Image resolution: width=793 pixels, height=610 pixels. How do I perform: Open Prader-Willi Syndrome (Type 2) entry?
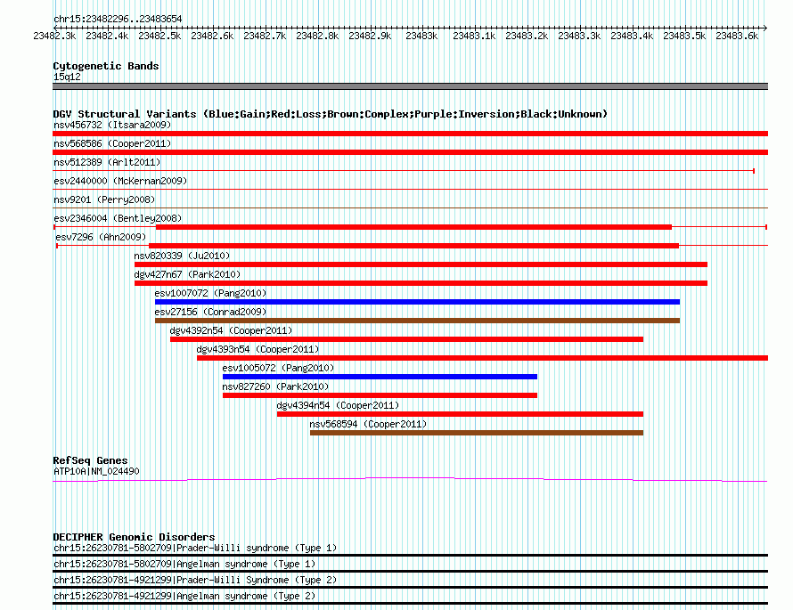(x=195, y=581)
